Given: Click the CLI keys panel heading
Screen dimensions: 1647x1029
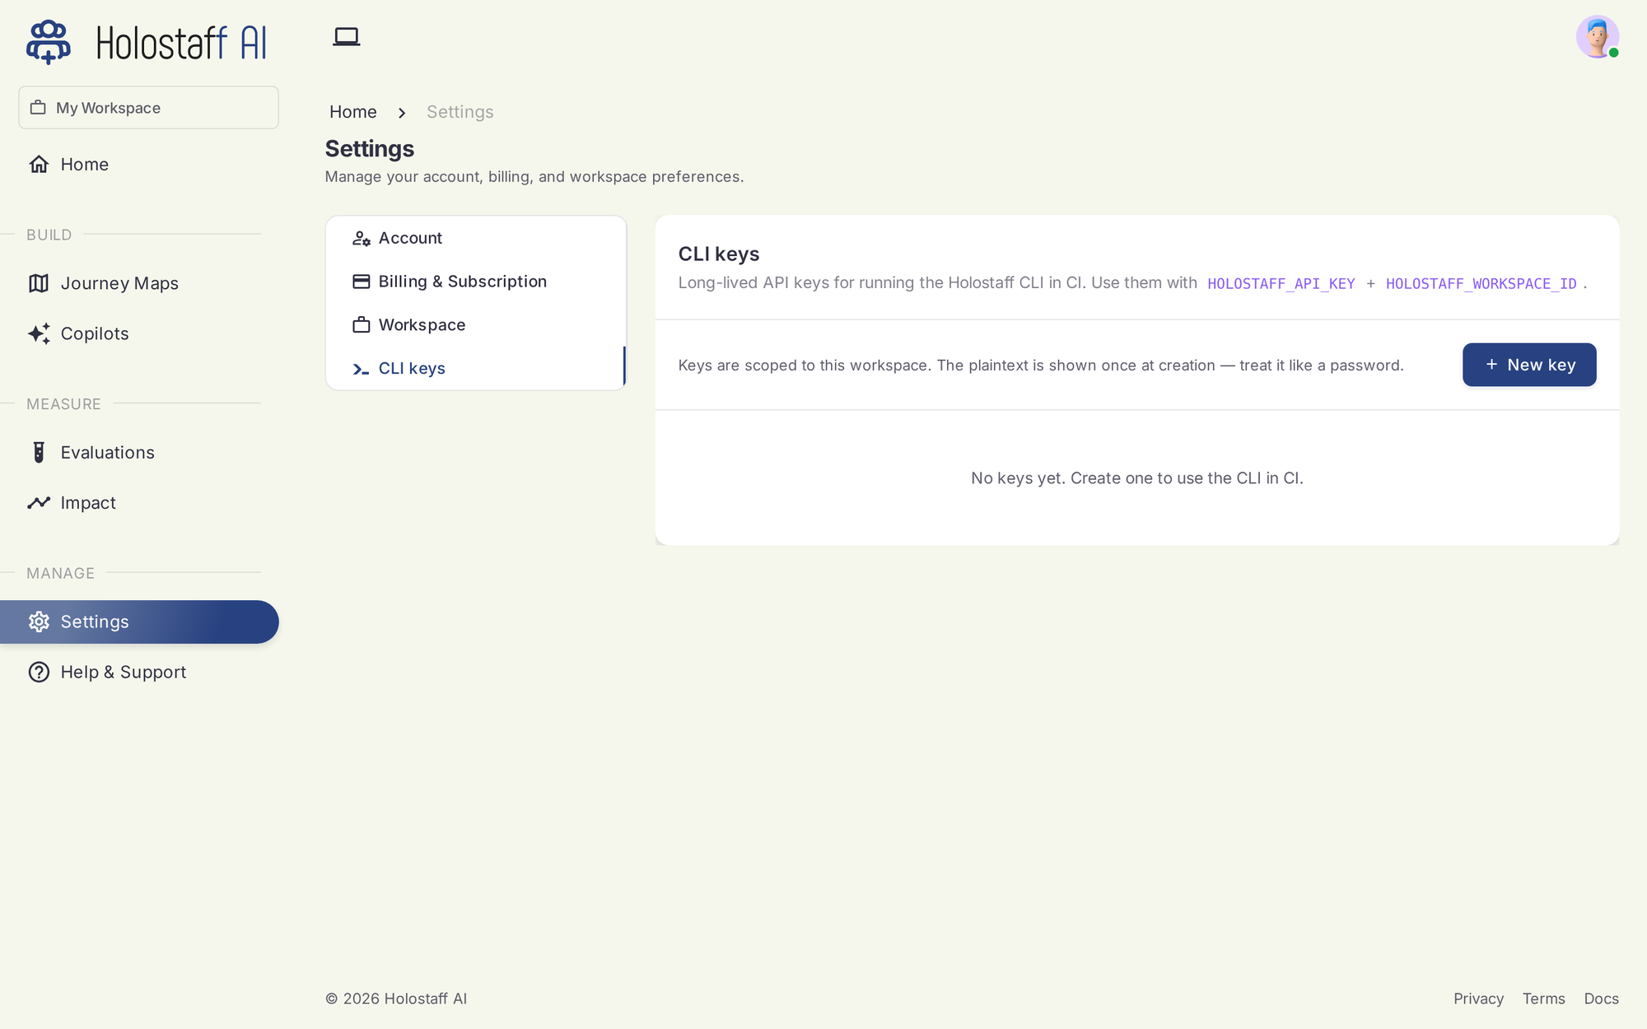Looking at the screenshot, I should (719, 254).
